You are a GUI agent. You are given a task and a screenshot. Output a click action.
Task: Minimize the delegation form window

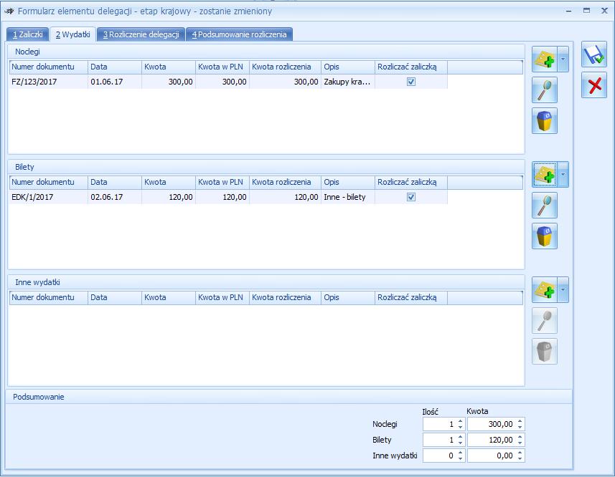(569, 11)
